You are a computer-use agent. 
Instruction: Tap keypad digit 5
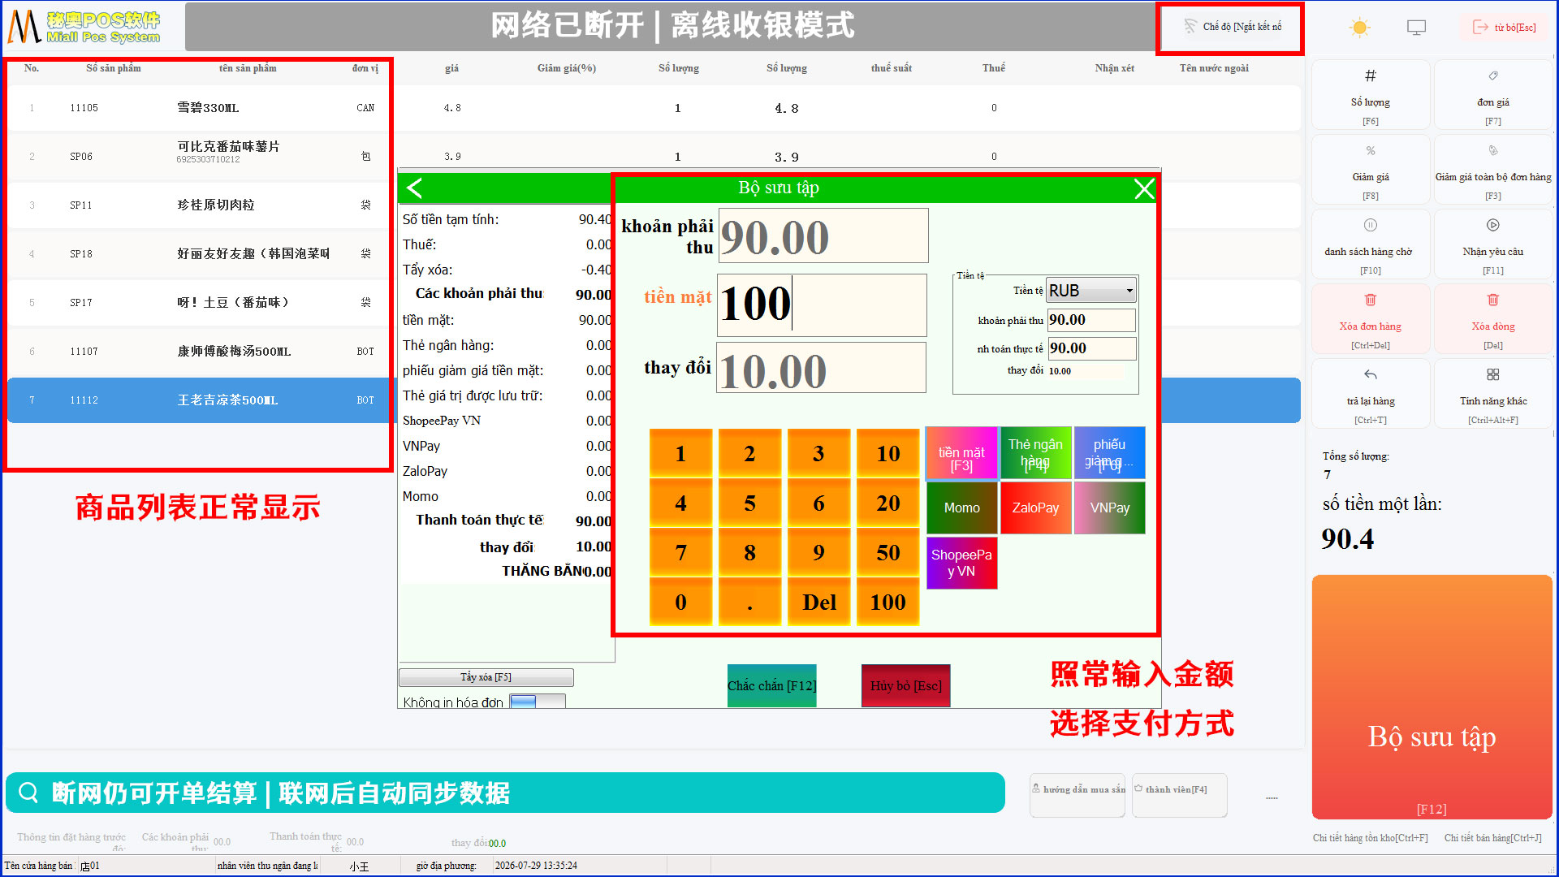point(749,503)
